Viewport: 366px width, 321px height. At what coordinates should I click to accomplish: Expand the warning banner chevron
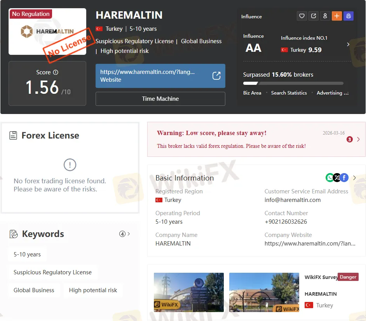[358, 139]
